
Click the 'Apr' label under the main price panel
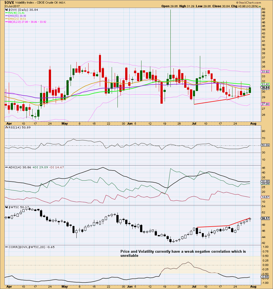tap(9, 123)
